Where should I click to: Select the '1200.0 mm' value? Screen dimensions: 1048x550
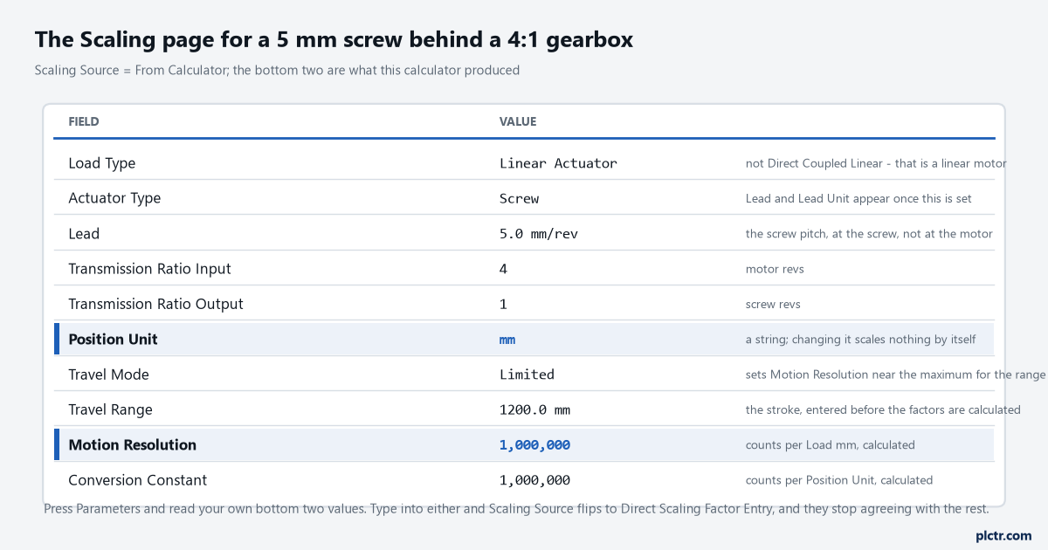coord(534,409)
